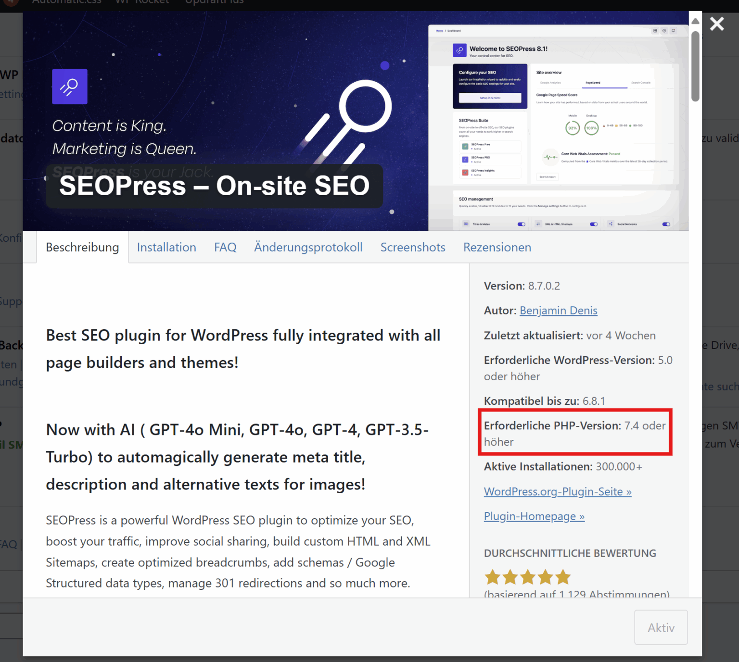Click the Desktop 100% PageSpeed progress ring
Screen dimensions: 739x662
point(592,128)
